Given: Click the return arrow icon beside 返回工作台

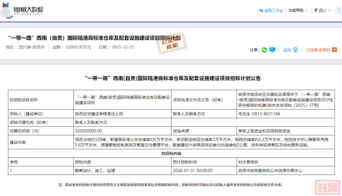Looking at the screenshot, I should tap(261, 11).
